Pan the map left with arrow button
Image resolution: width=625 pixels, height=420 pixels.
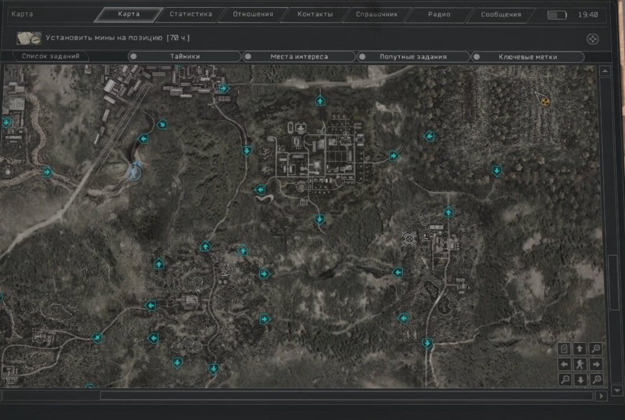coord(564,364)
